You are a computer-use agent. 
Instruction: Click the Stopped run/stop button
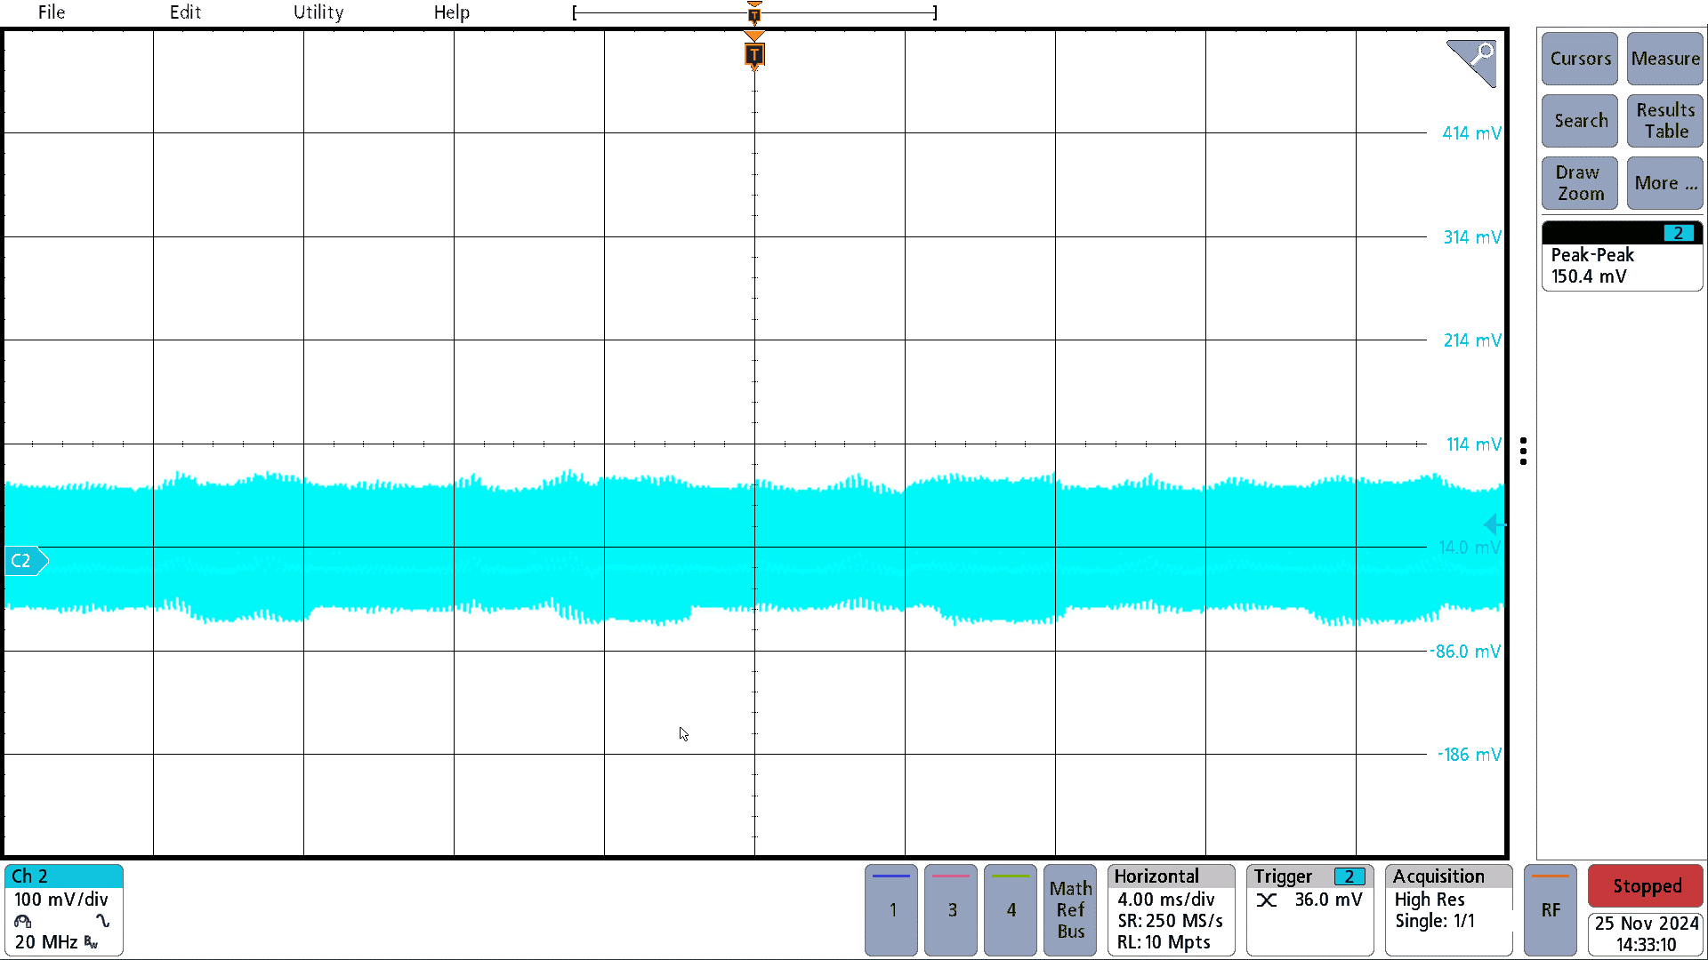[1646, 886]
